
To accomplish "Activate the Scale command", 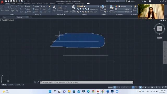I will point(35,12).
